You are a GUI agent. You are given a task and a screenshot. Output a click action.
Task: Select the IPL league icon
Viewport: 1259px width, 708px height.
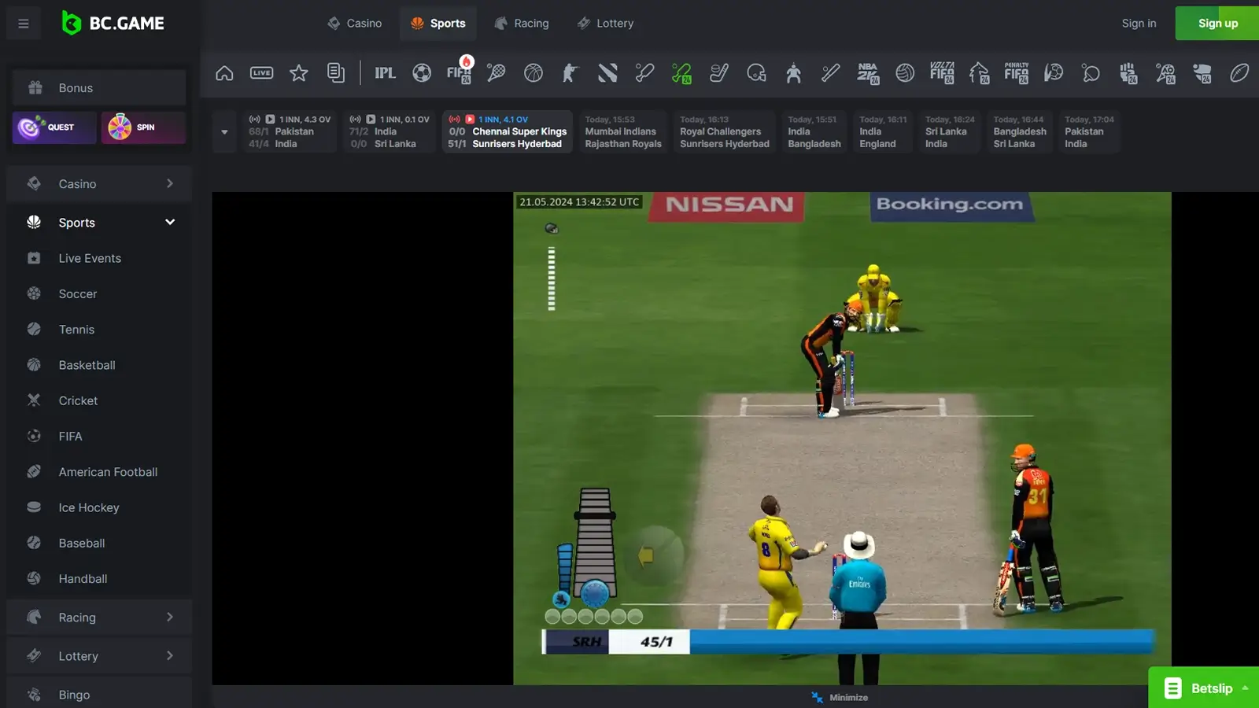point(385,73)
